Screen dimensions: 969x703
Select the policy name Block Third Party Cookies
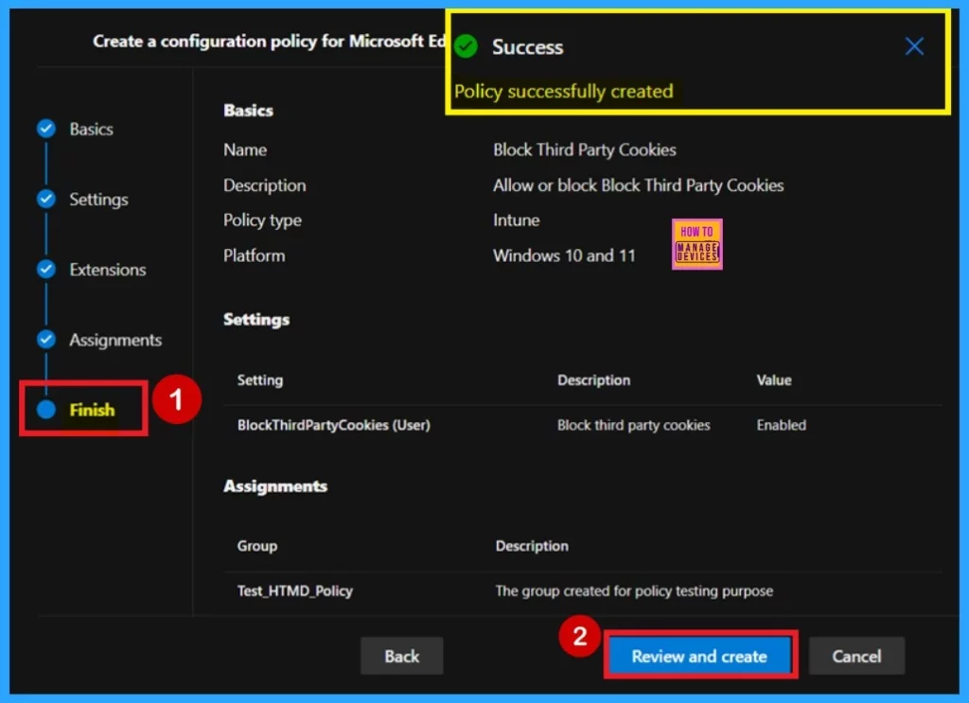tap(585, 150)
